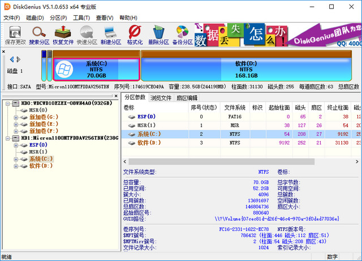Select the small gray MSR partition bar
This screenshot has width=362, height=261.
tap(49, 66)
